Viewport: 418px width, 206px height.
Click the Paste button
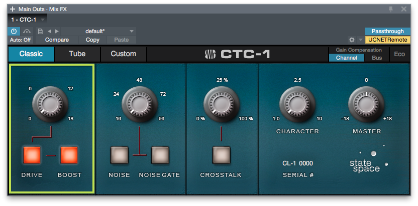(x=121, y=40)
